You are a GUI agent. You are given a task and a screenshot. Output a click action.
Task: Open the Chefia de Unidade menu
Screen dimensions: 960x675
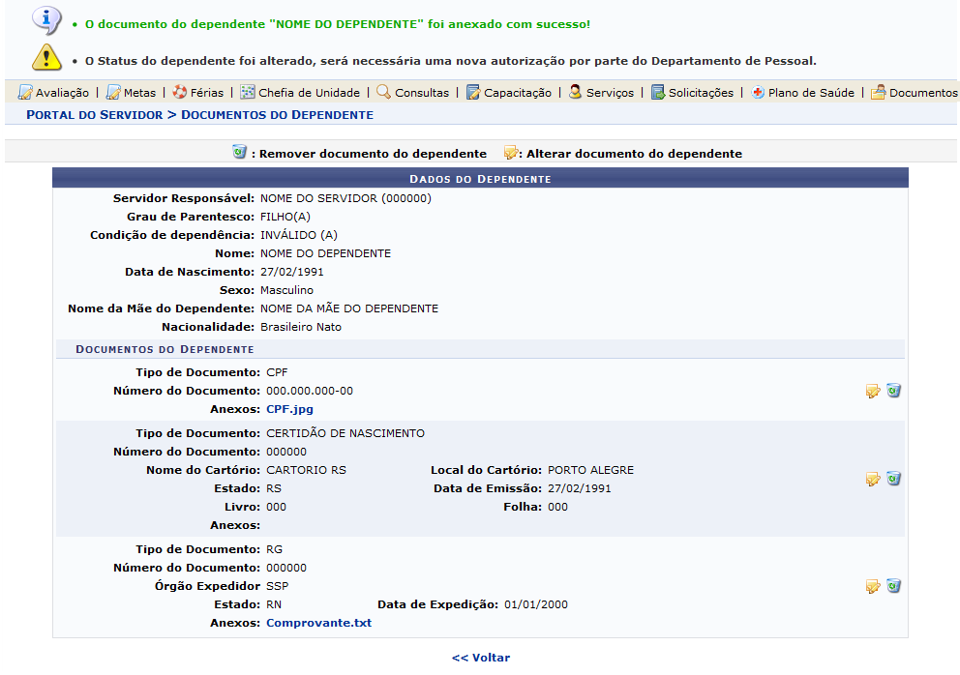(x=308, y=93)
